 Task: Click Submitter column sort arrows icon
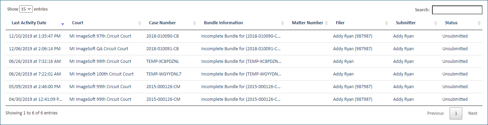[435, 23]
